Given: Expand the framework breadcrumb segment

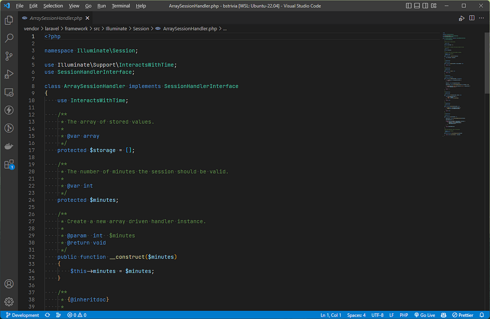Looking at the screenshot, I should (76, 29).
